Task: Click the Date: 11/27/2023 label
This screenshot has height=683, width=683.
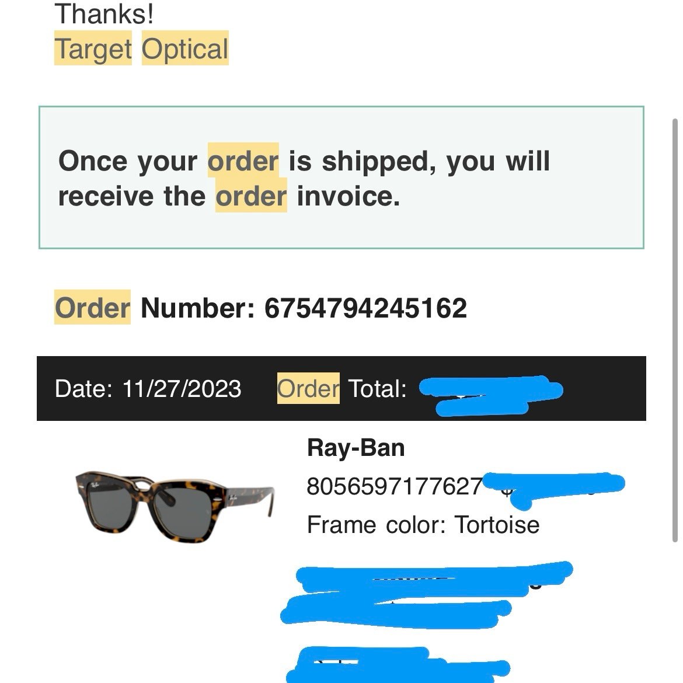Action: [148, 389]
